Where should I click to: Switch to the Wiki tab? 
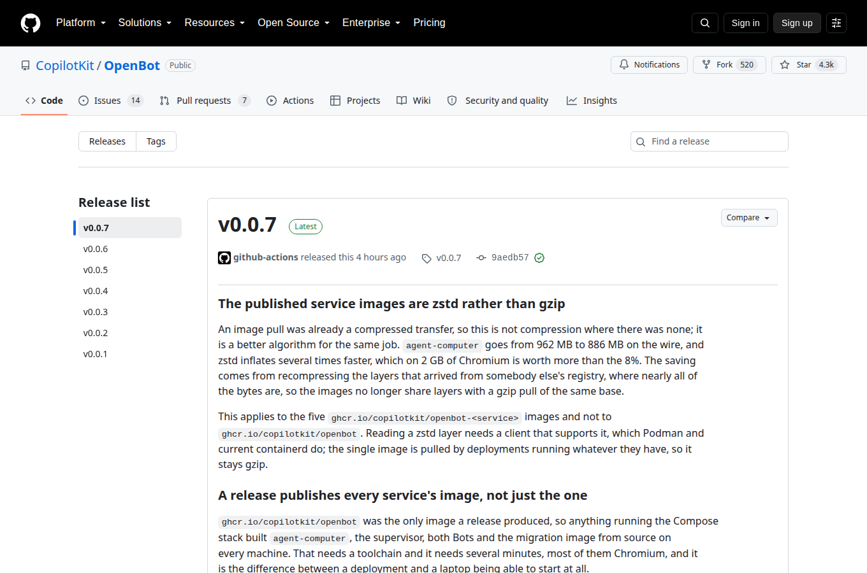pyautogui.click(x=414, y=101)
